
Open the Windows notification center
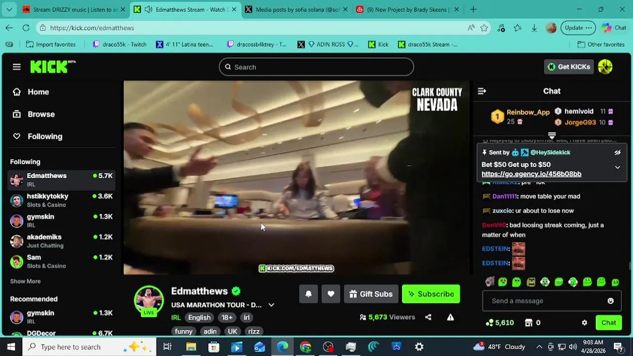[618, 347]
